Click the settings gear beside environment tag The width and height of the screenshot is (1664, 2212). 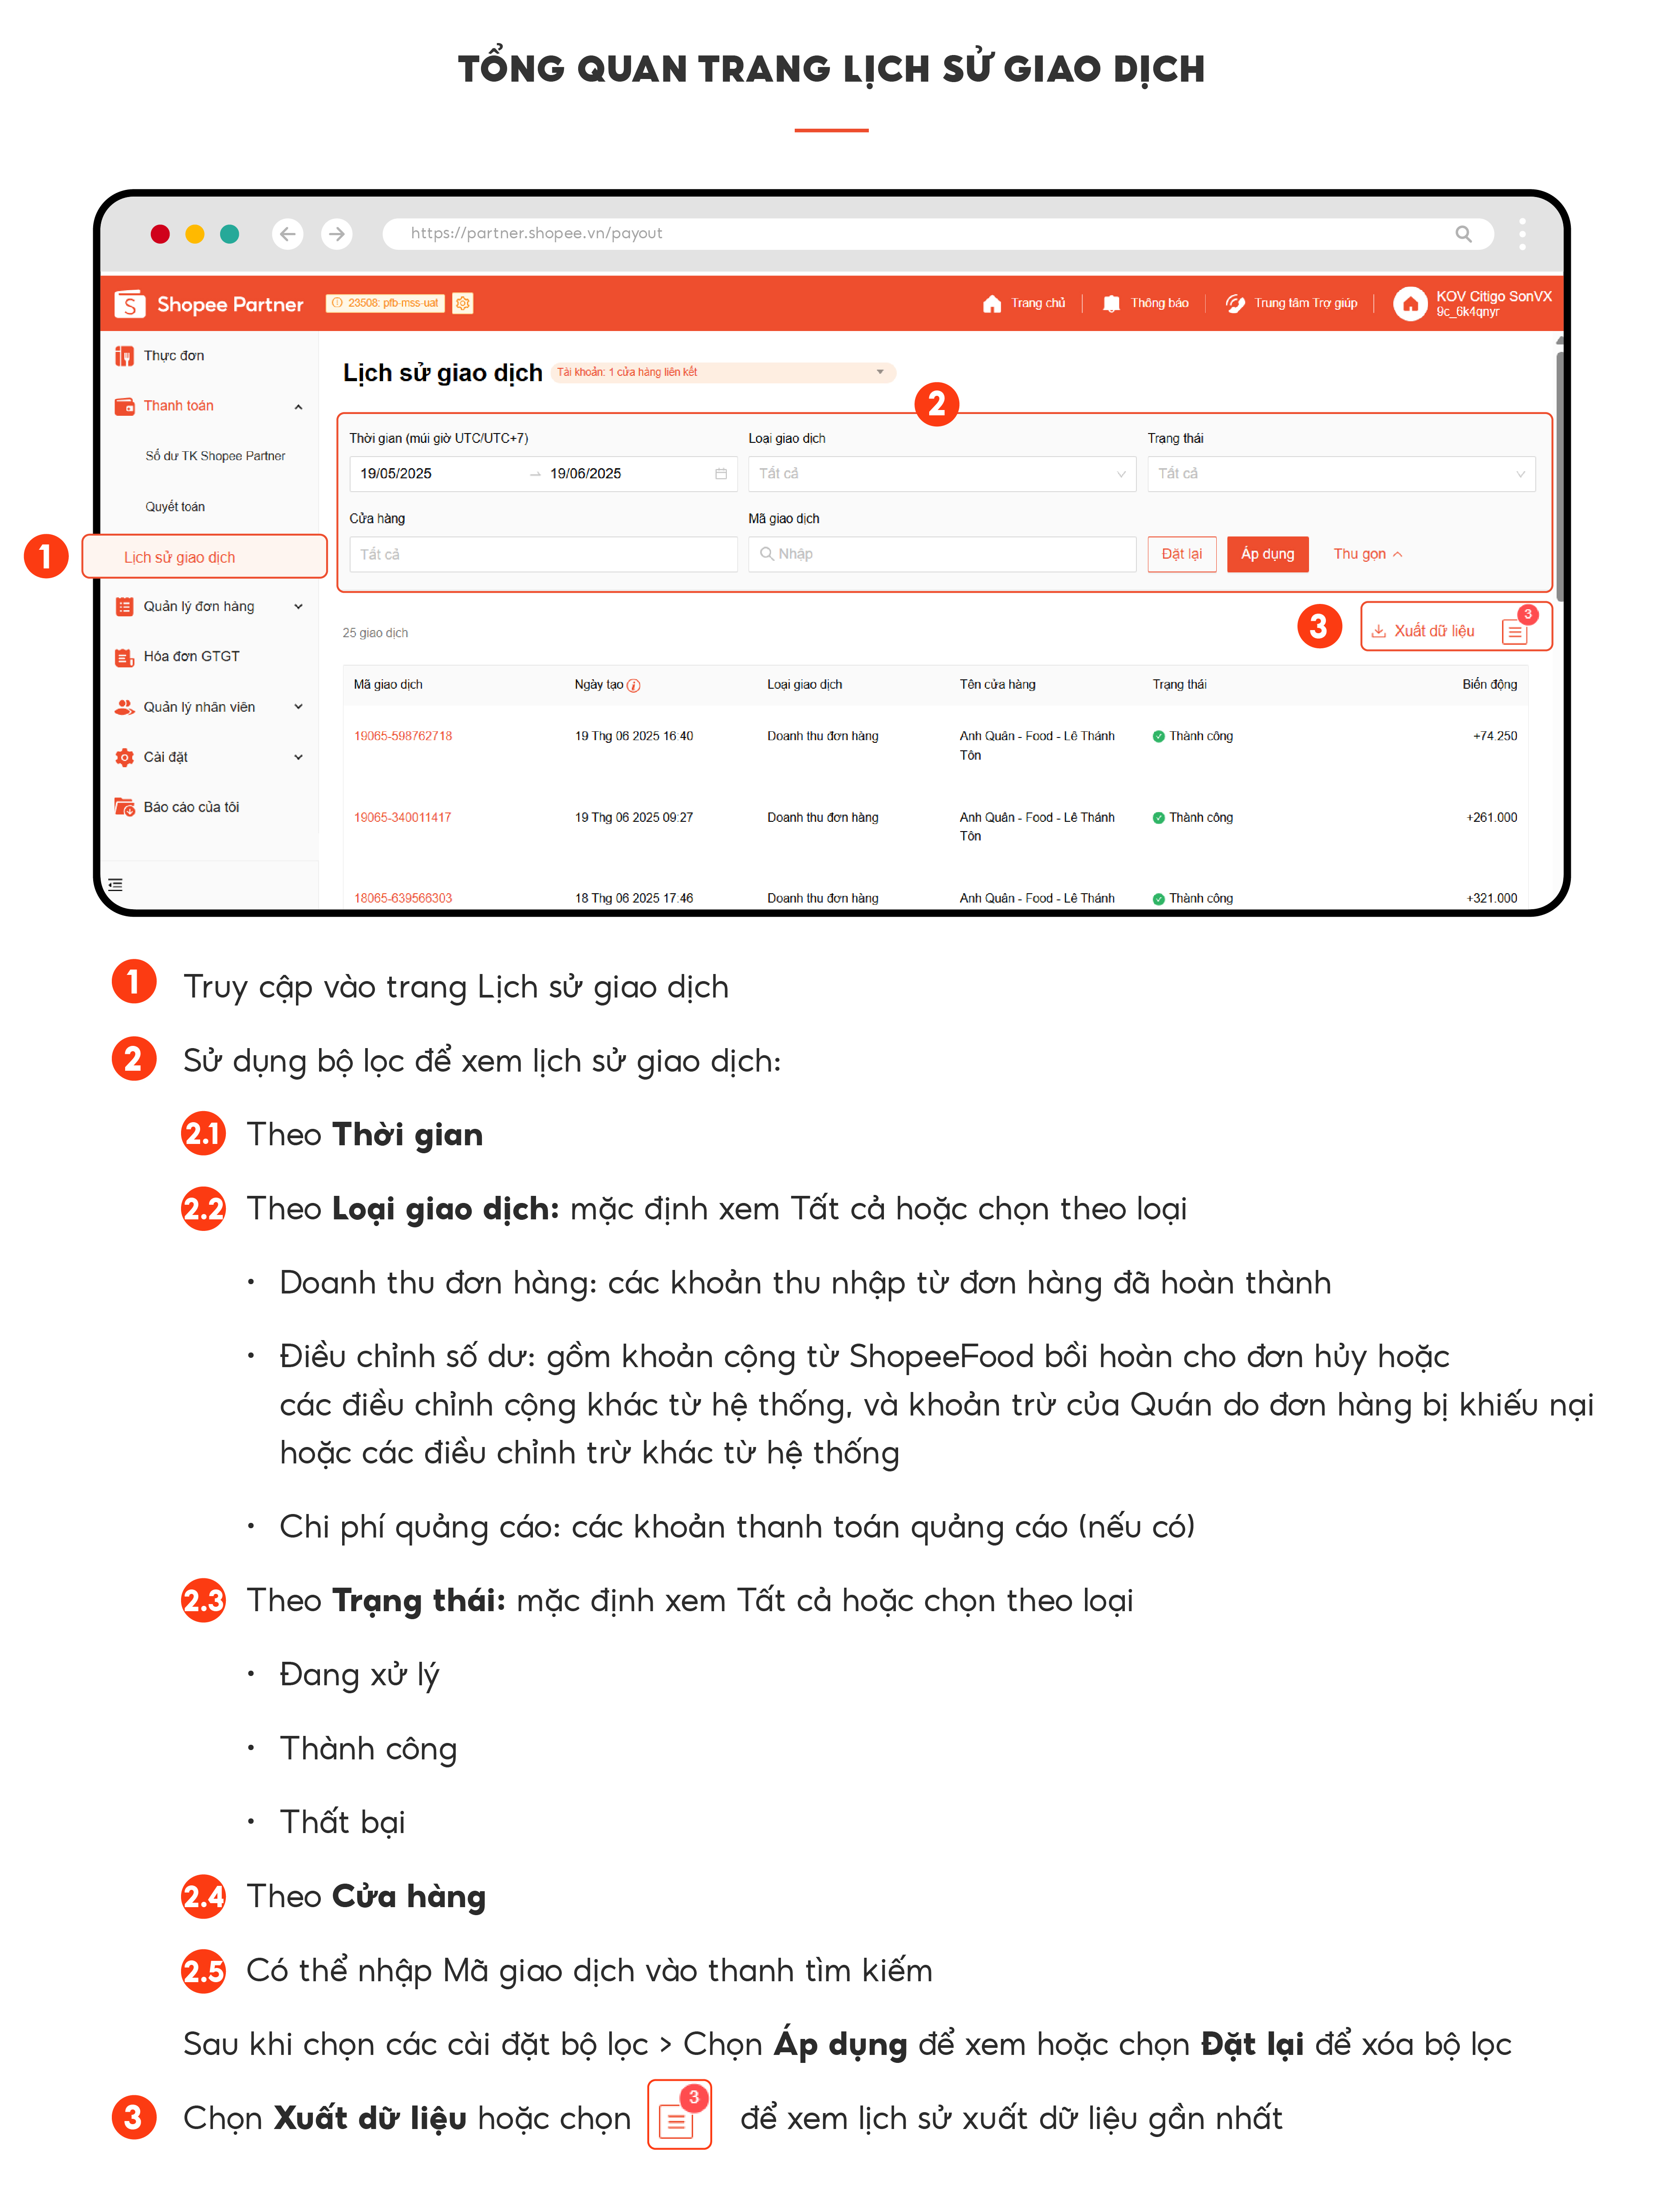463,303
